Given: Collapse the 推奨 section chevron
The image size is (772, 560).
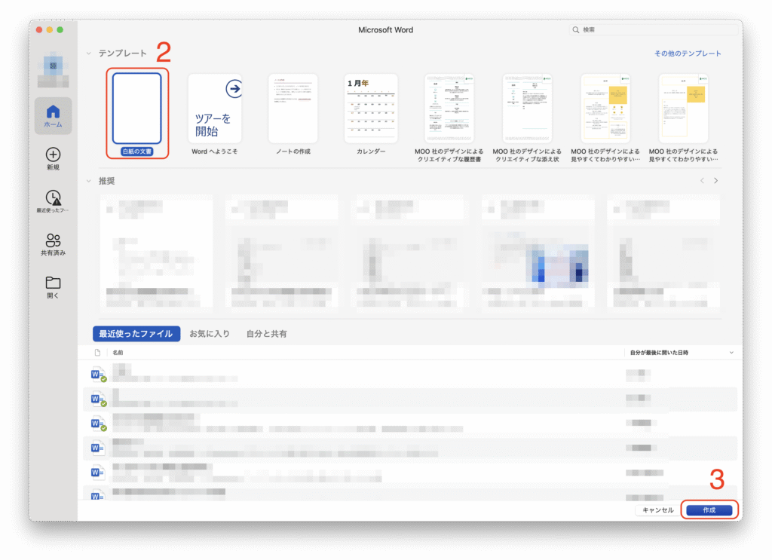Looking at the screenshot, I should 89,181.
